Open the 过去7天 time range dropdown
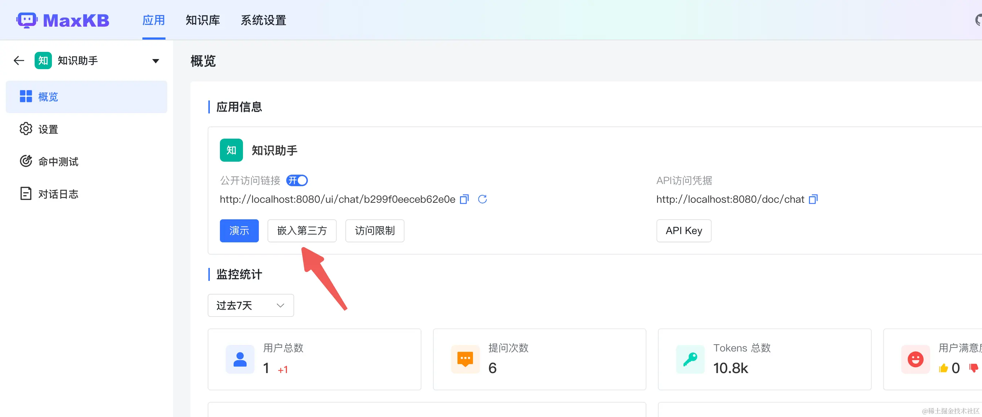 [x=251, y=305]
